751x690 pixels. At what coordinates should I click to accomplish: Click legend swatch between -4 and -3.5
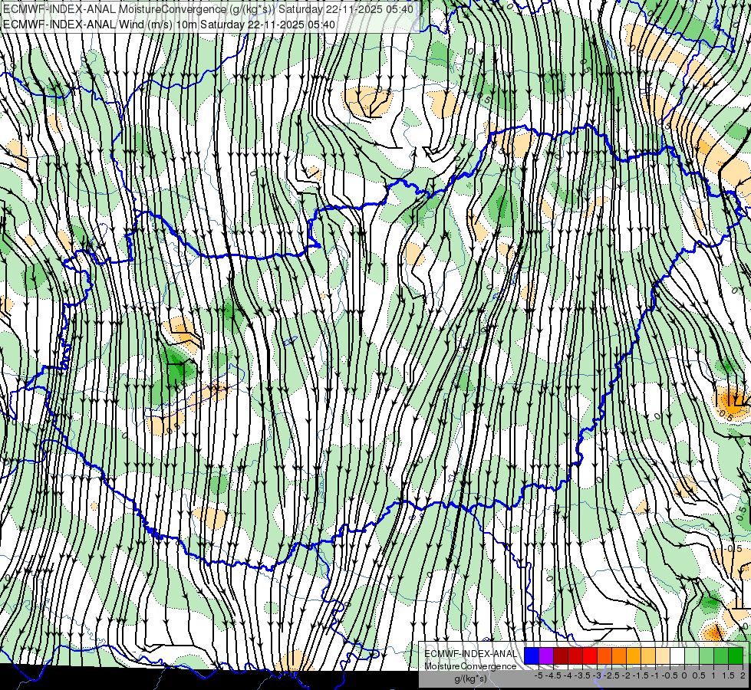tap(575, 655)
